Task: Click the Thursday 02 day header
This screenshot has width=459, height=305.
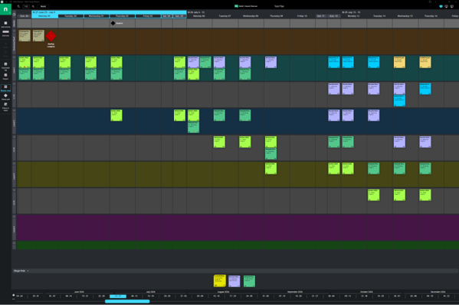Action: pos(122,16)
